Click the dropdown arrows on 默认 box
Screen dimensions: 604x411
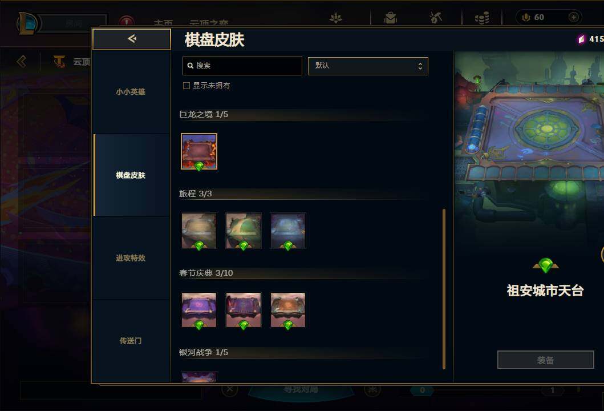420,66
